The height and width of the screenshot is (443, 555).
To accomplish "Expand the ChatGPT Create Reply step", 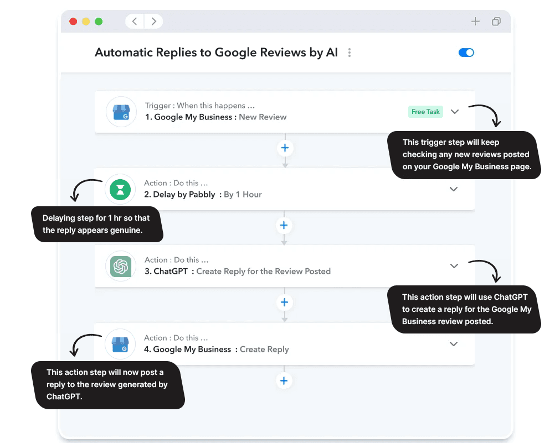I will [x=454, y=266].
